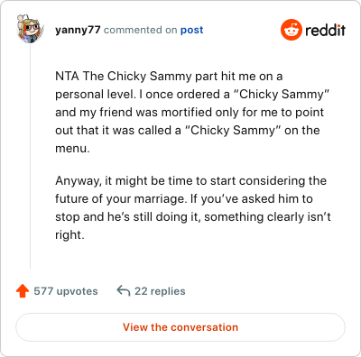Click the "commented on" label text

point(140,30)
